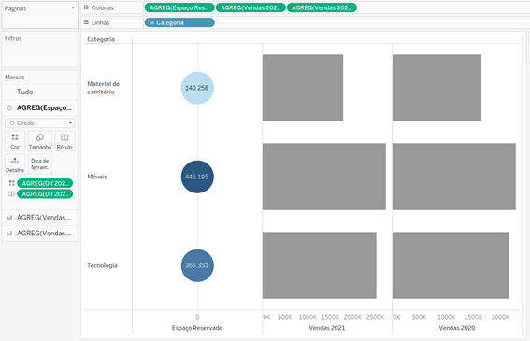Click the AGREG(Espaço Res.. column pill
The width and height of the screenshot is (530, 341).
[x=179, y=7]
